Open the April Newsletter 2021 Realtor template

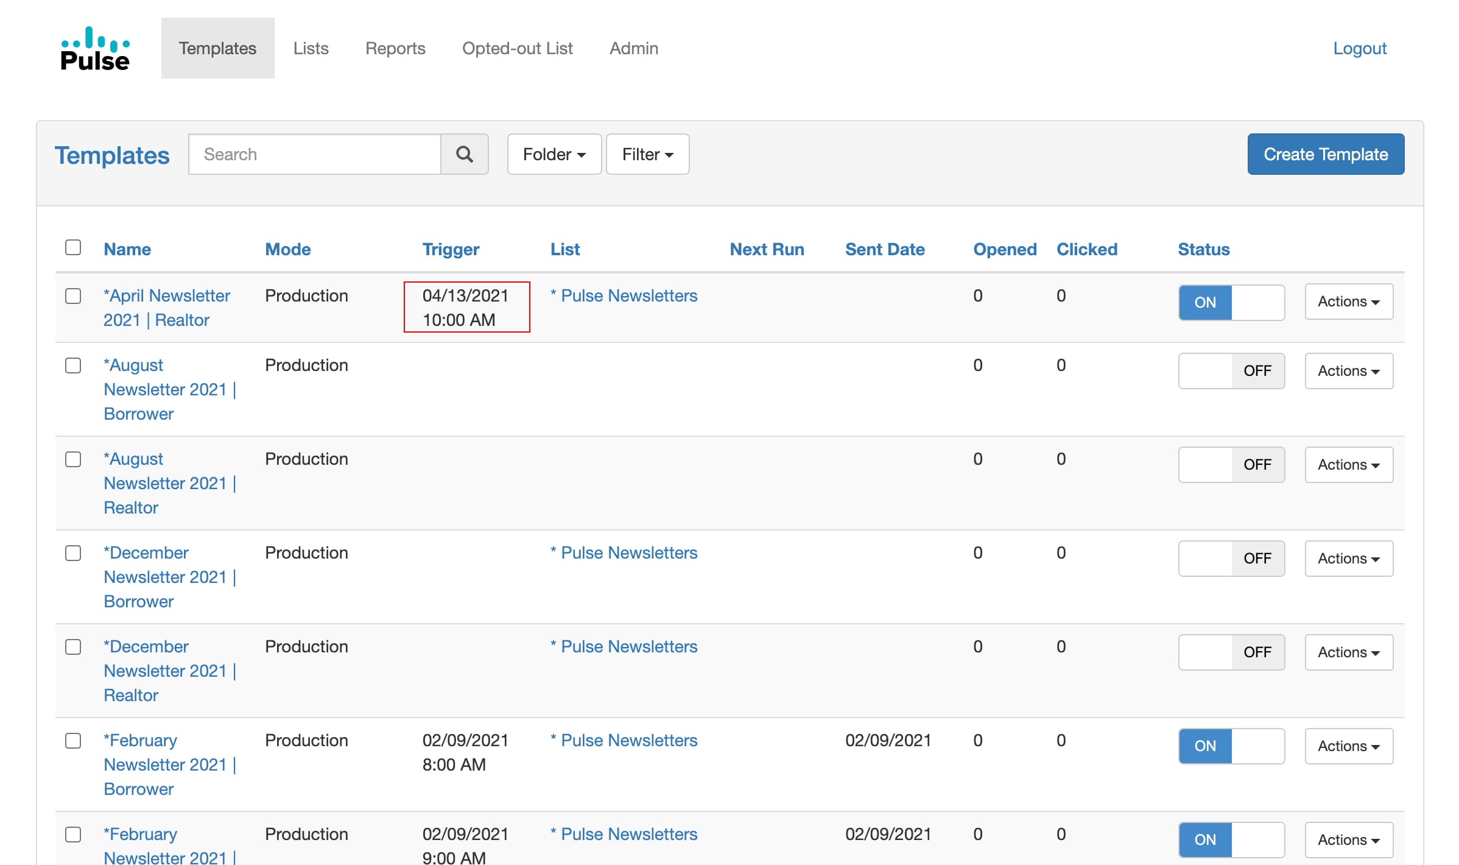coord(167,308)
